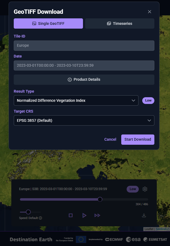This screenshot has width=170, height=246.
Task: Download the current frame from the player
Action: [x=144, y=215]
